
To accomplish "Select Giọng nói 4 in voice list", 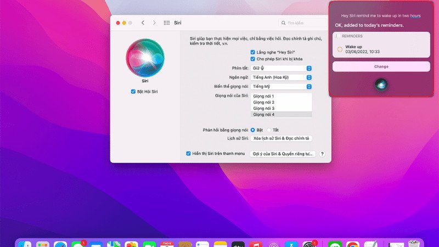I will pyautogui.click(x=281, y=115).
